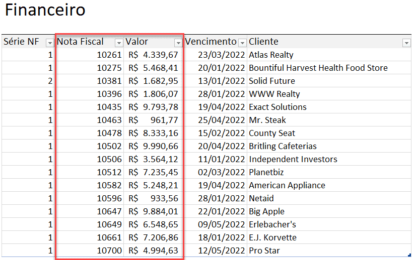Viewport: 415px width, 260px height.
Task: Open the Cliente filter dropdown
Action: click(x=406, y=43)
